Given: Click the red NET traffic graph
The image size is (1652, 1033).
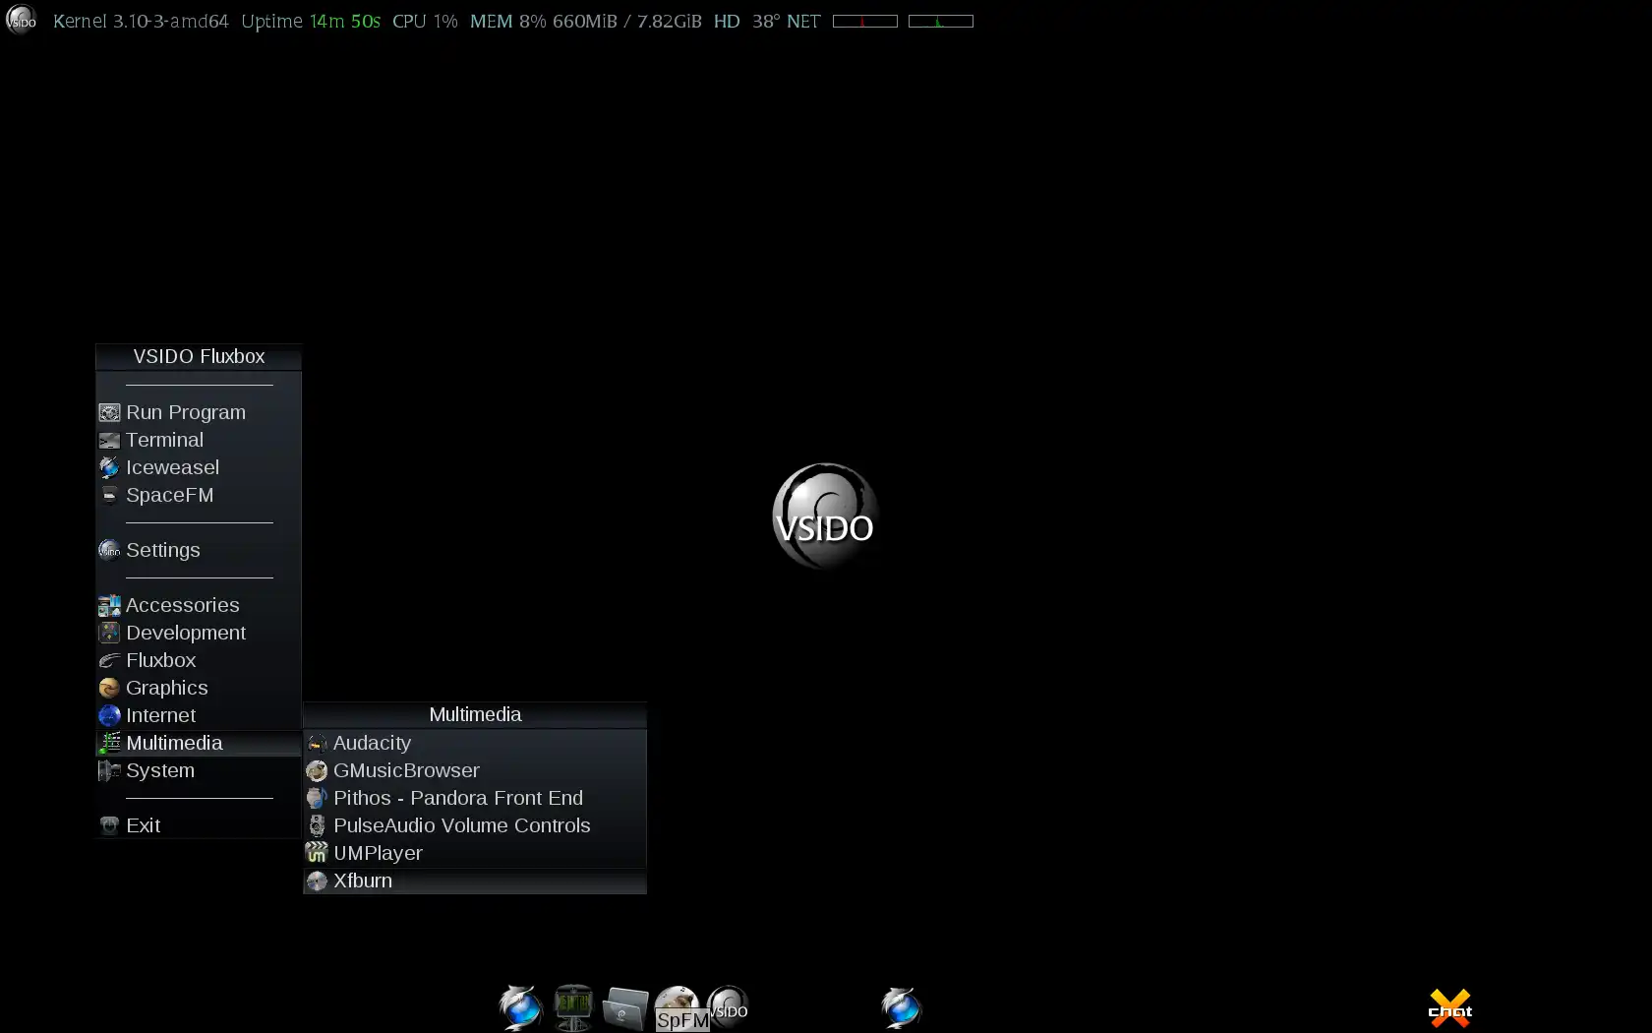Looking at the screenshot, I should tap(865, 21).
